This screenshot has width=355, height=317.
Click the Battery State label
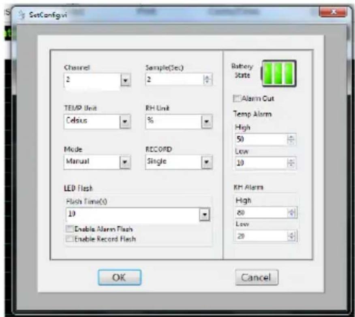pyautogui.click(x=242, y=71)
